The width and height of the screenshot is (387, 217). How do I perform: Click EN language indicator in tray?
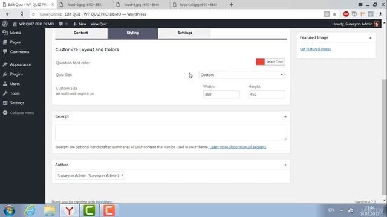[331, 210]
